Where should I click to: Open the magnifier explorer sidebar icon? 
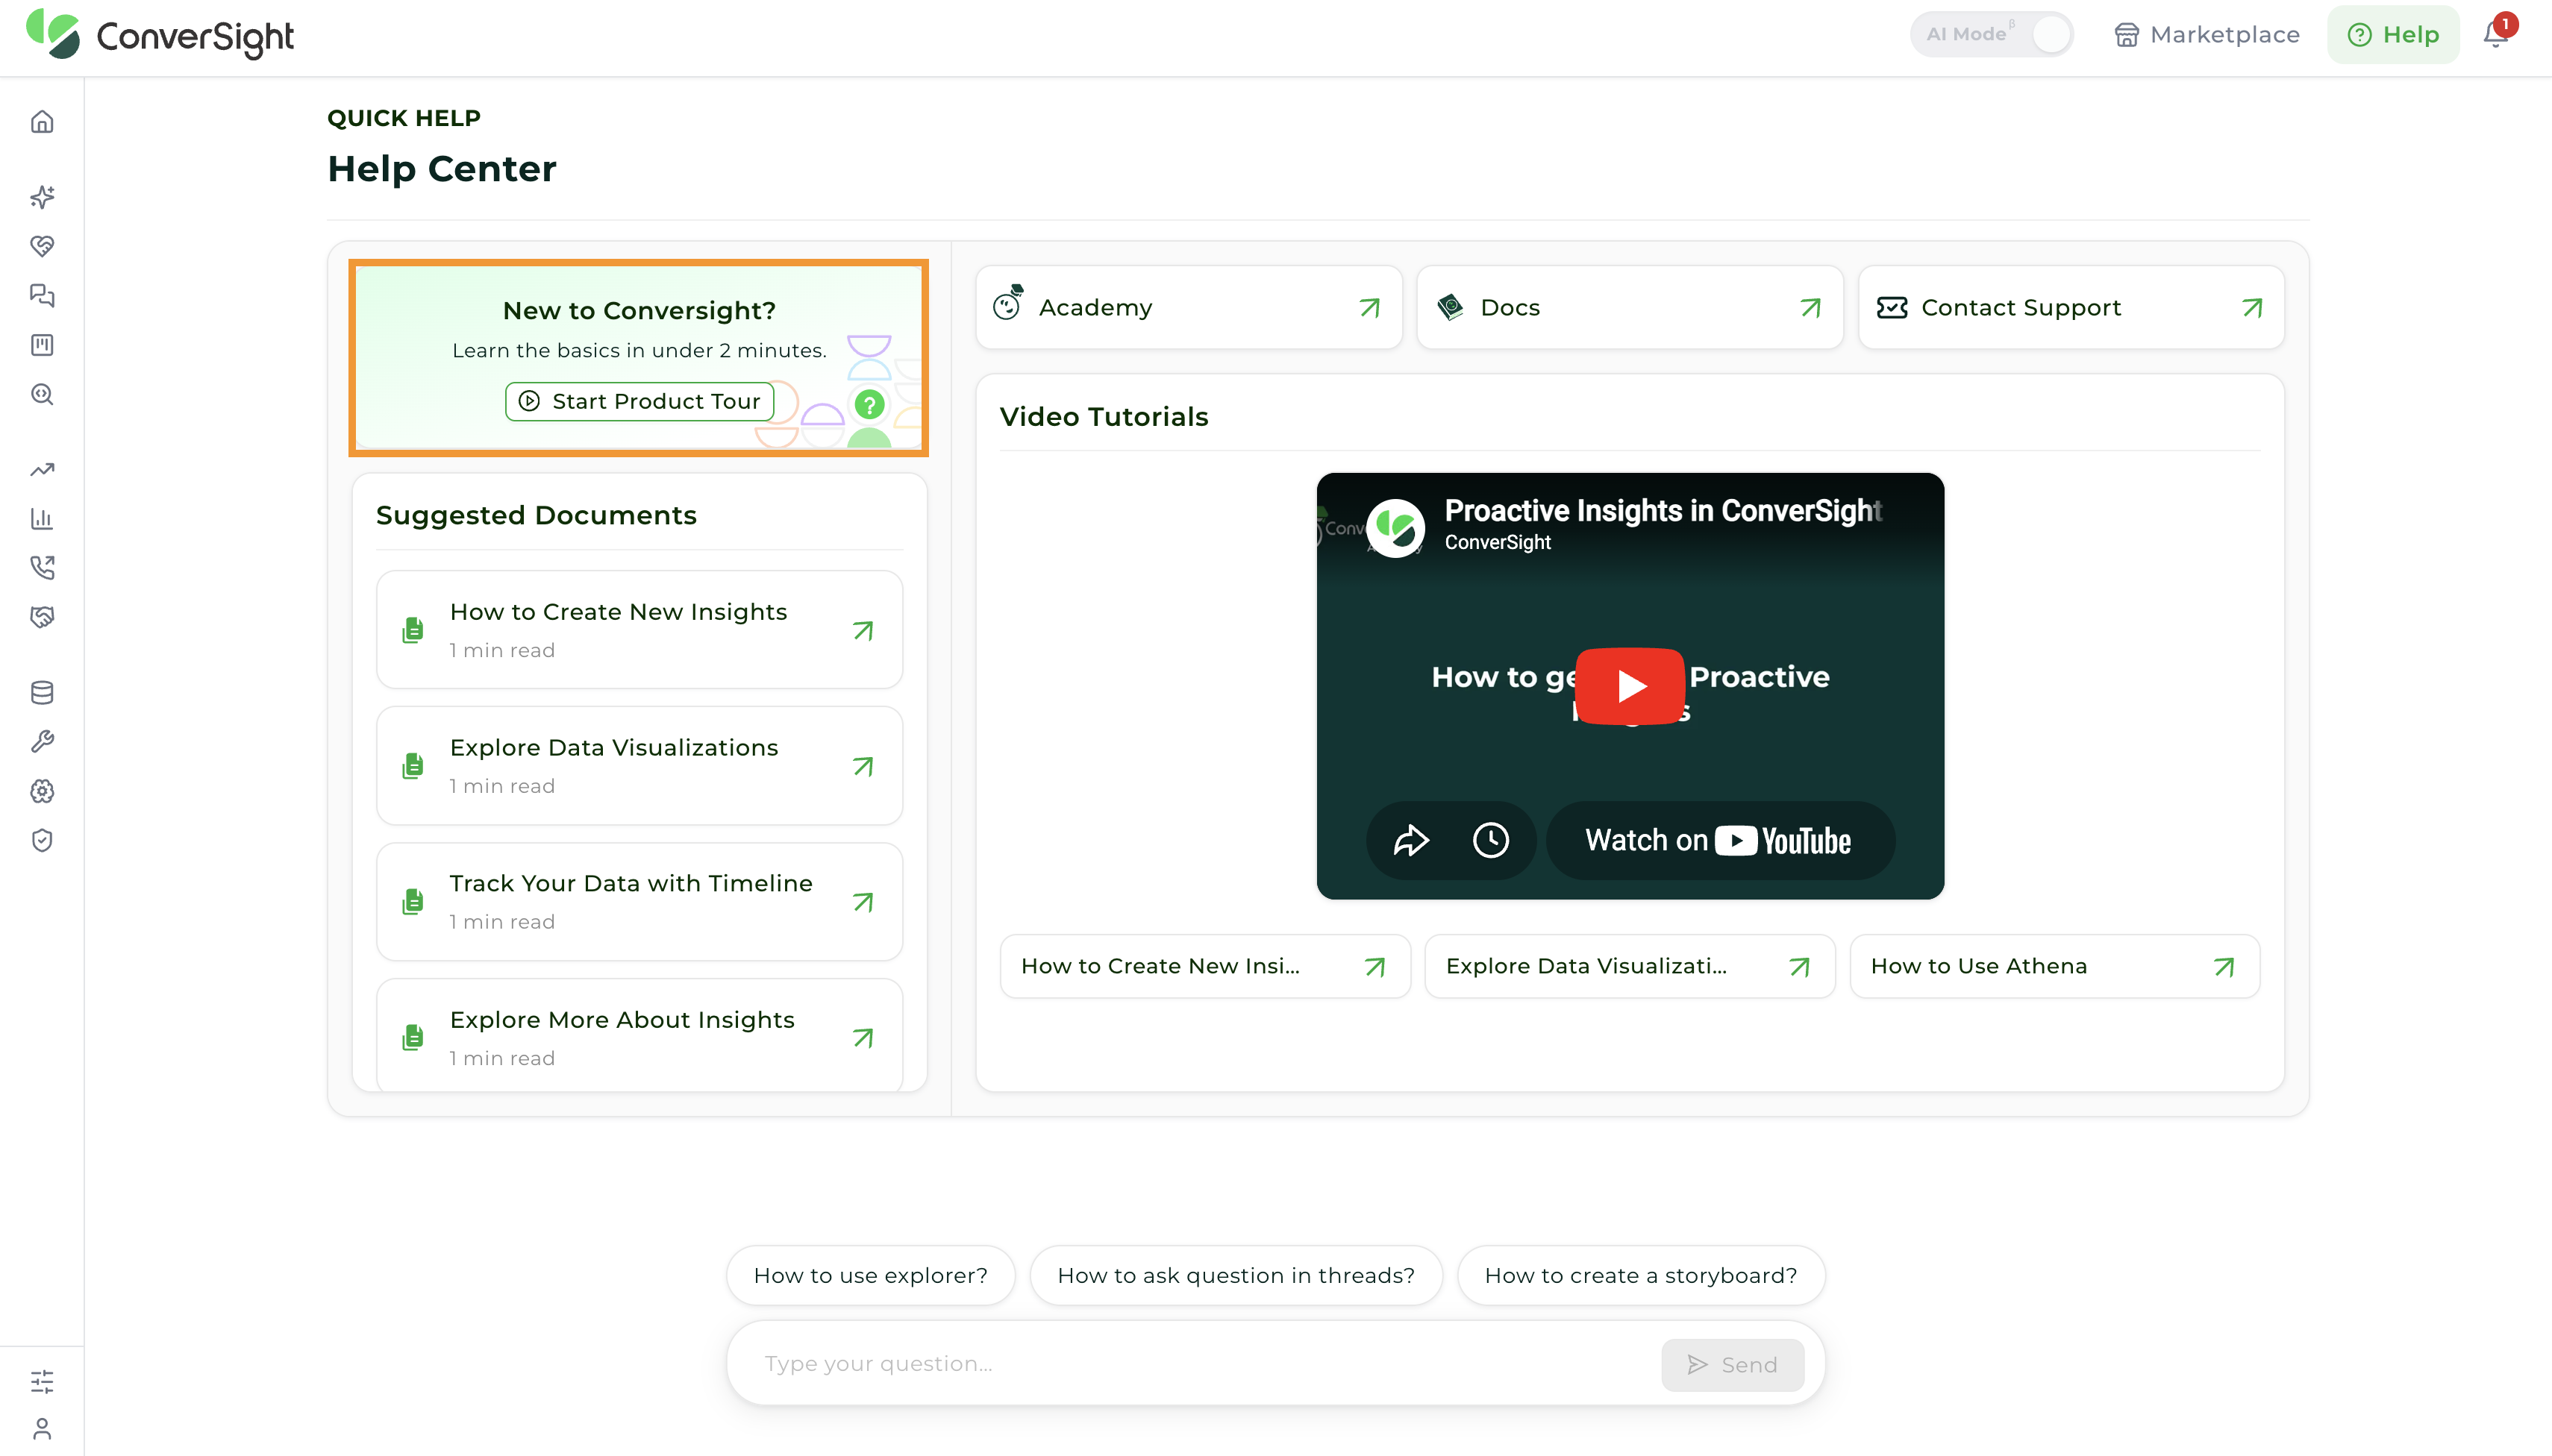tap(42, 394)
